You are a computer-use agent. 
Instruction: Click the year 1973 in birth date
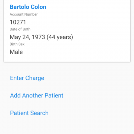39,37
